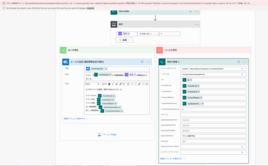Toggle HTML code view in body editor
The width and height of the screenshot is (268, 166).
click(x=147, y=84)
